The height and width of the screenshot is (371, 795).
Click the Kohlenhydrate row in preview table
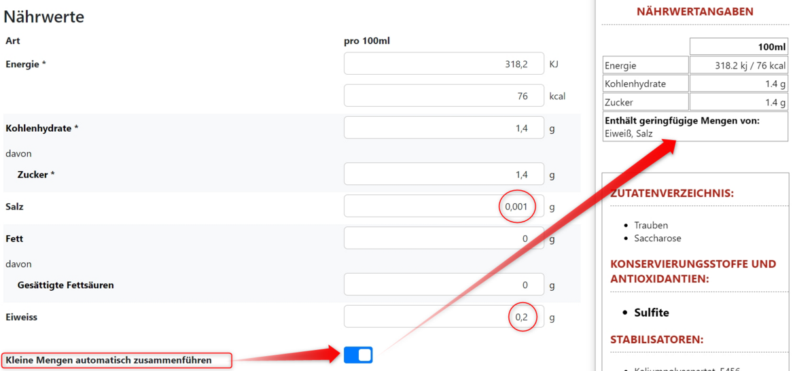click(696, 84)
